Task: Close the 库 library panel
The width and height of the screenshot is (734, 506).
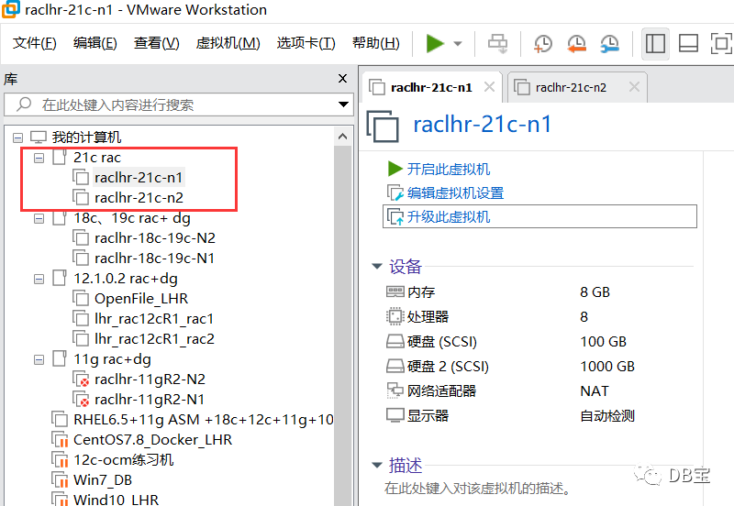Action: (x=342, y=79)
